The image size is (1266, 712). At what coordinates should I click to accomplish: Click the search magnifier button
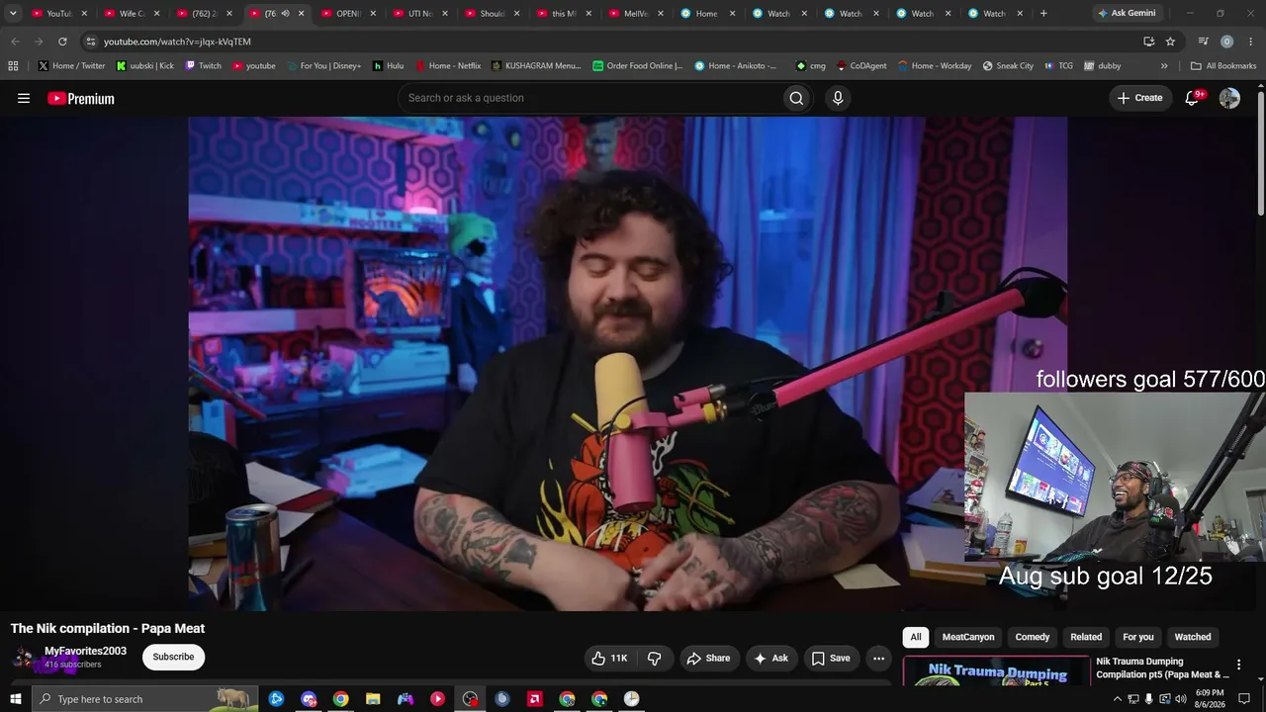[796, 98]
